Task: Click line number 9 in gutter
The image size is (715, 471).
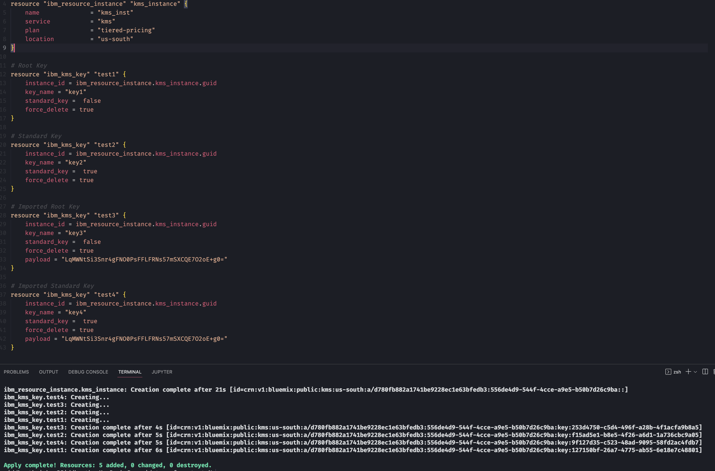Action: (x=4, y=48)
